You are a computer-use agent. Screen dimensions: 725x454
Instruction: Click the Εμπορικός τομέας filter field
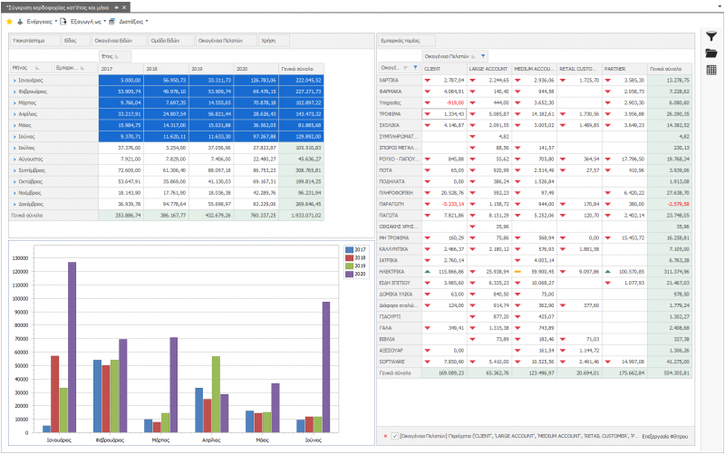tap(406, 41)
